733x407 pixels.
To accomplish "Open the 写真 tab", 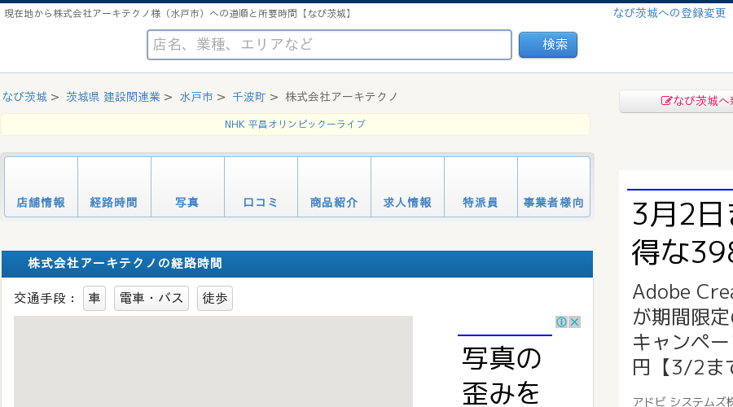I will 188,187.
